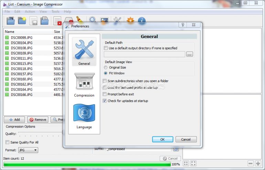
Task: Open the File menu
Action: pyautogui.click(x=7, y=11)
